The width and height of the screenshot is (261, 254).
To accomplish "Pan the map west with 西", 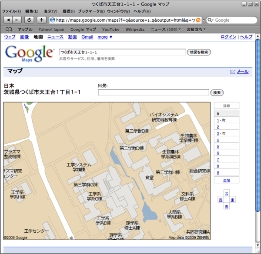I will [221, 200].
